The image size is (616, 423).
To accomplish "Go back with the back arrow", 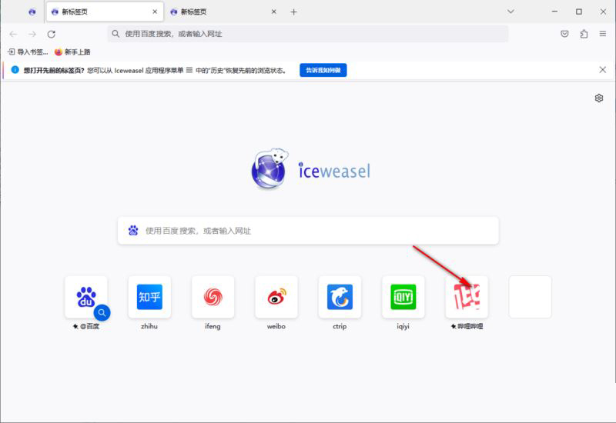I will pyautogui.click(x=13, y=34).
